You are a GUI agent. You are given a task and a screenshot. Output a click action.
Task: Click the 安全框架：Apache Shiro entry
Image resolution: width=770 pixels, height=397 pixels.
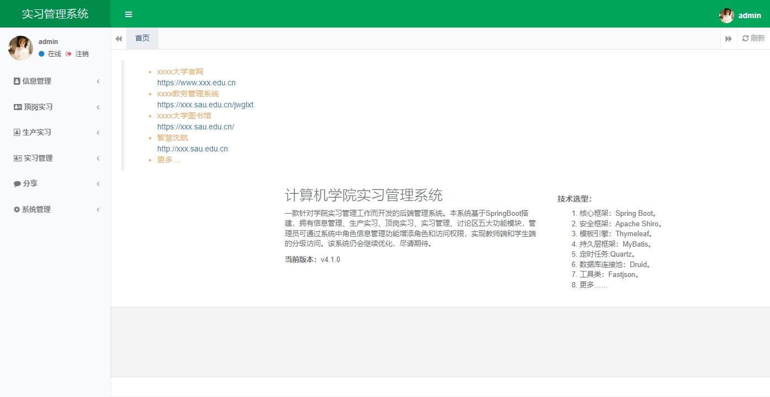pyautogui.click(x=621, y=224)
